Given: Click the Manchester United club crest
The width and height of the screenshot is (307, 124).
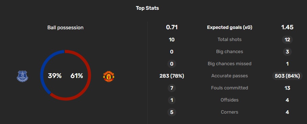Looking at the screenshot, I should pyautogui.click(x=109, y=76).
